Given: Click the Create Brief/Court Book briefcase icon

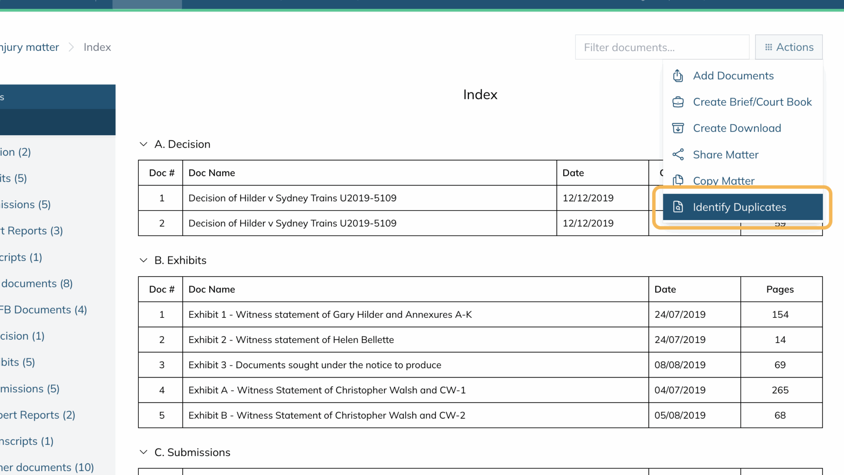Looking at the screenshot, I should 678,102.
